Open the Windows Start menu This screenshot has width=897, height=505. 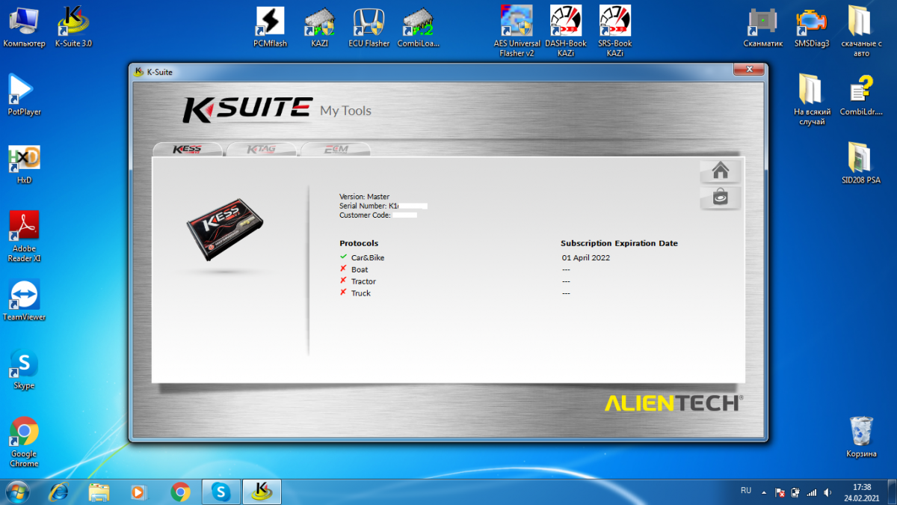click(16, 492)
